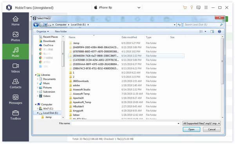Click the Forward arrow in file dialog

(x=42, y=25)
